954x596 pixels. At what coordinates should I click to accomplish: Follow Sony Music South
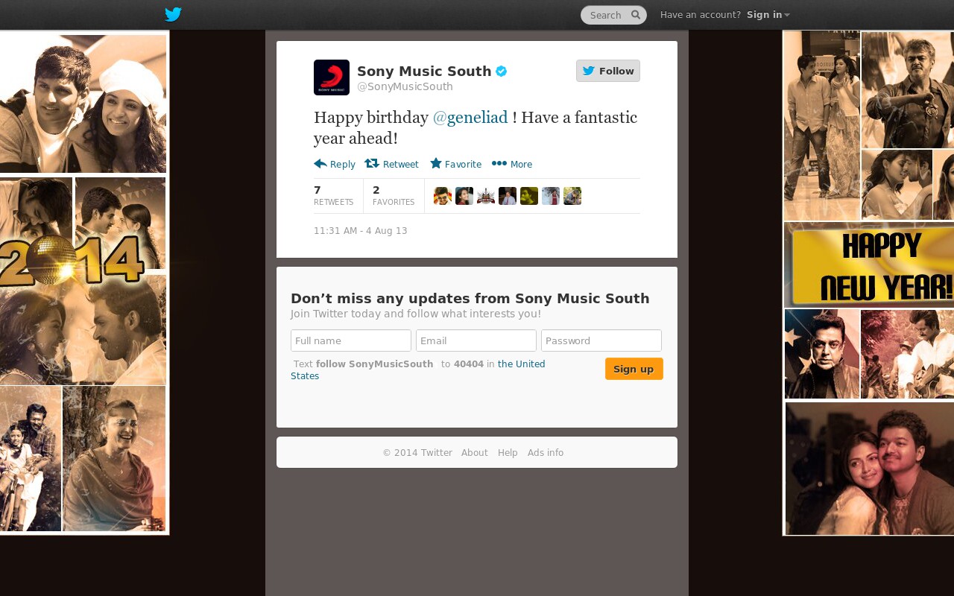point(608,71)
